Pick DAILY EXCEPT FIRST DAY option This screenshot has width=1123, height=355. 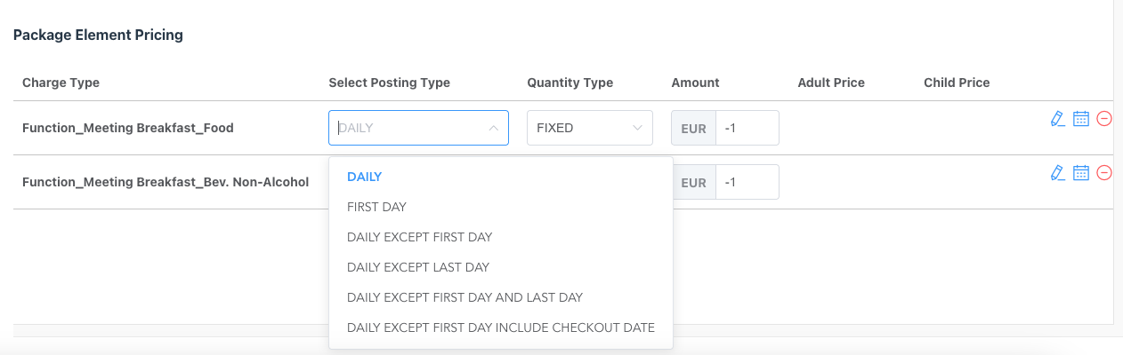[419, 237]
